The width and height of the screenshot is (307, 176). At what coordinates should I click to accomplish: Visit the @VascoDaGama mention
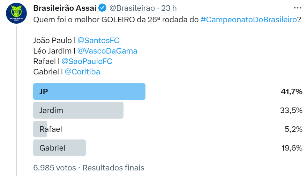(x=107, y=51)
